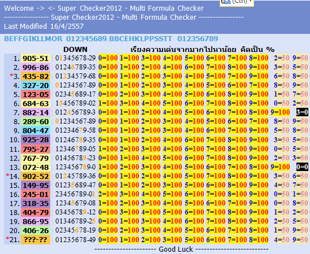
Task: Select the 072-48 cell in row 13
Action: click(x=36, y=168)
